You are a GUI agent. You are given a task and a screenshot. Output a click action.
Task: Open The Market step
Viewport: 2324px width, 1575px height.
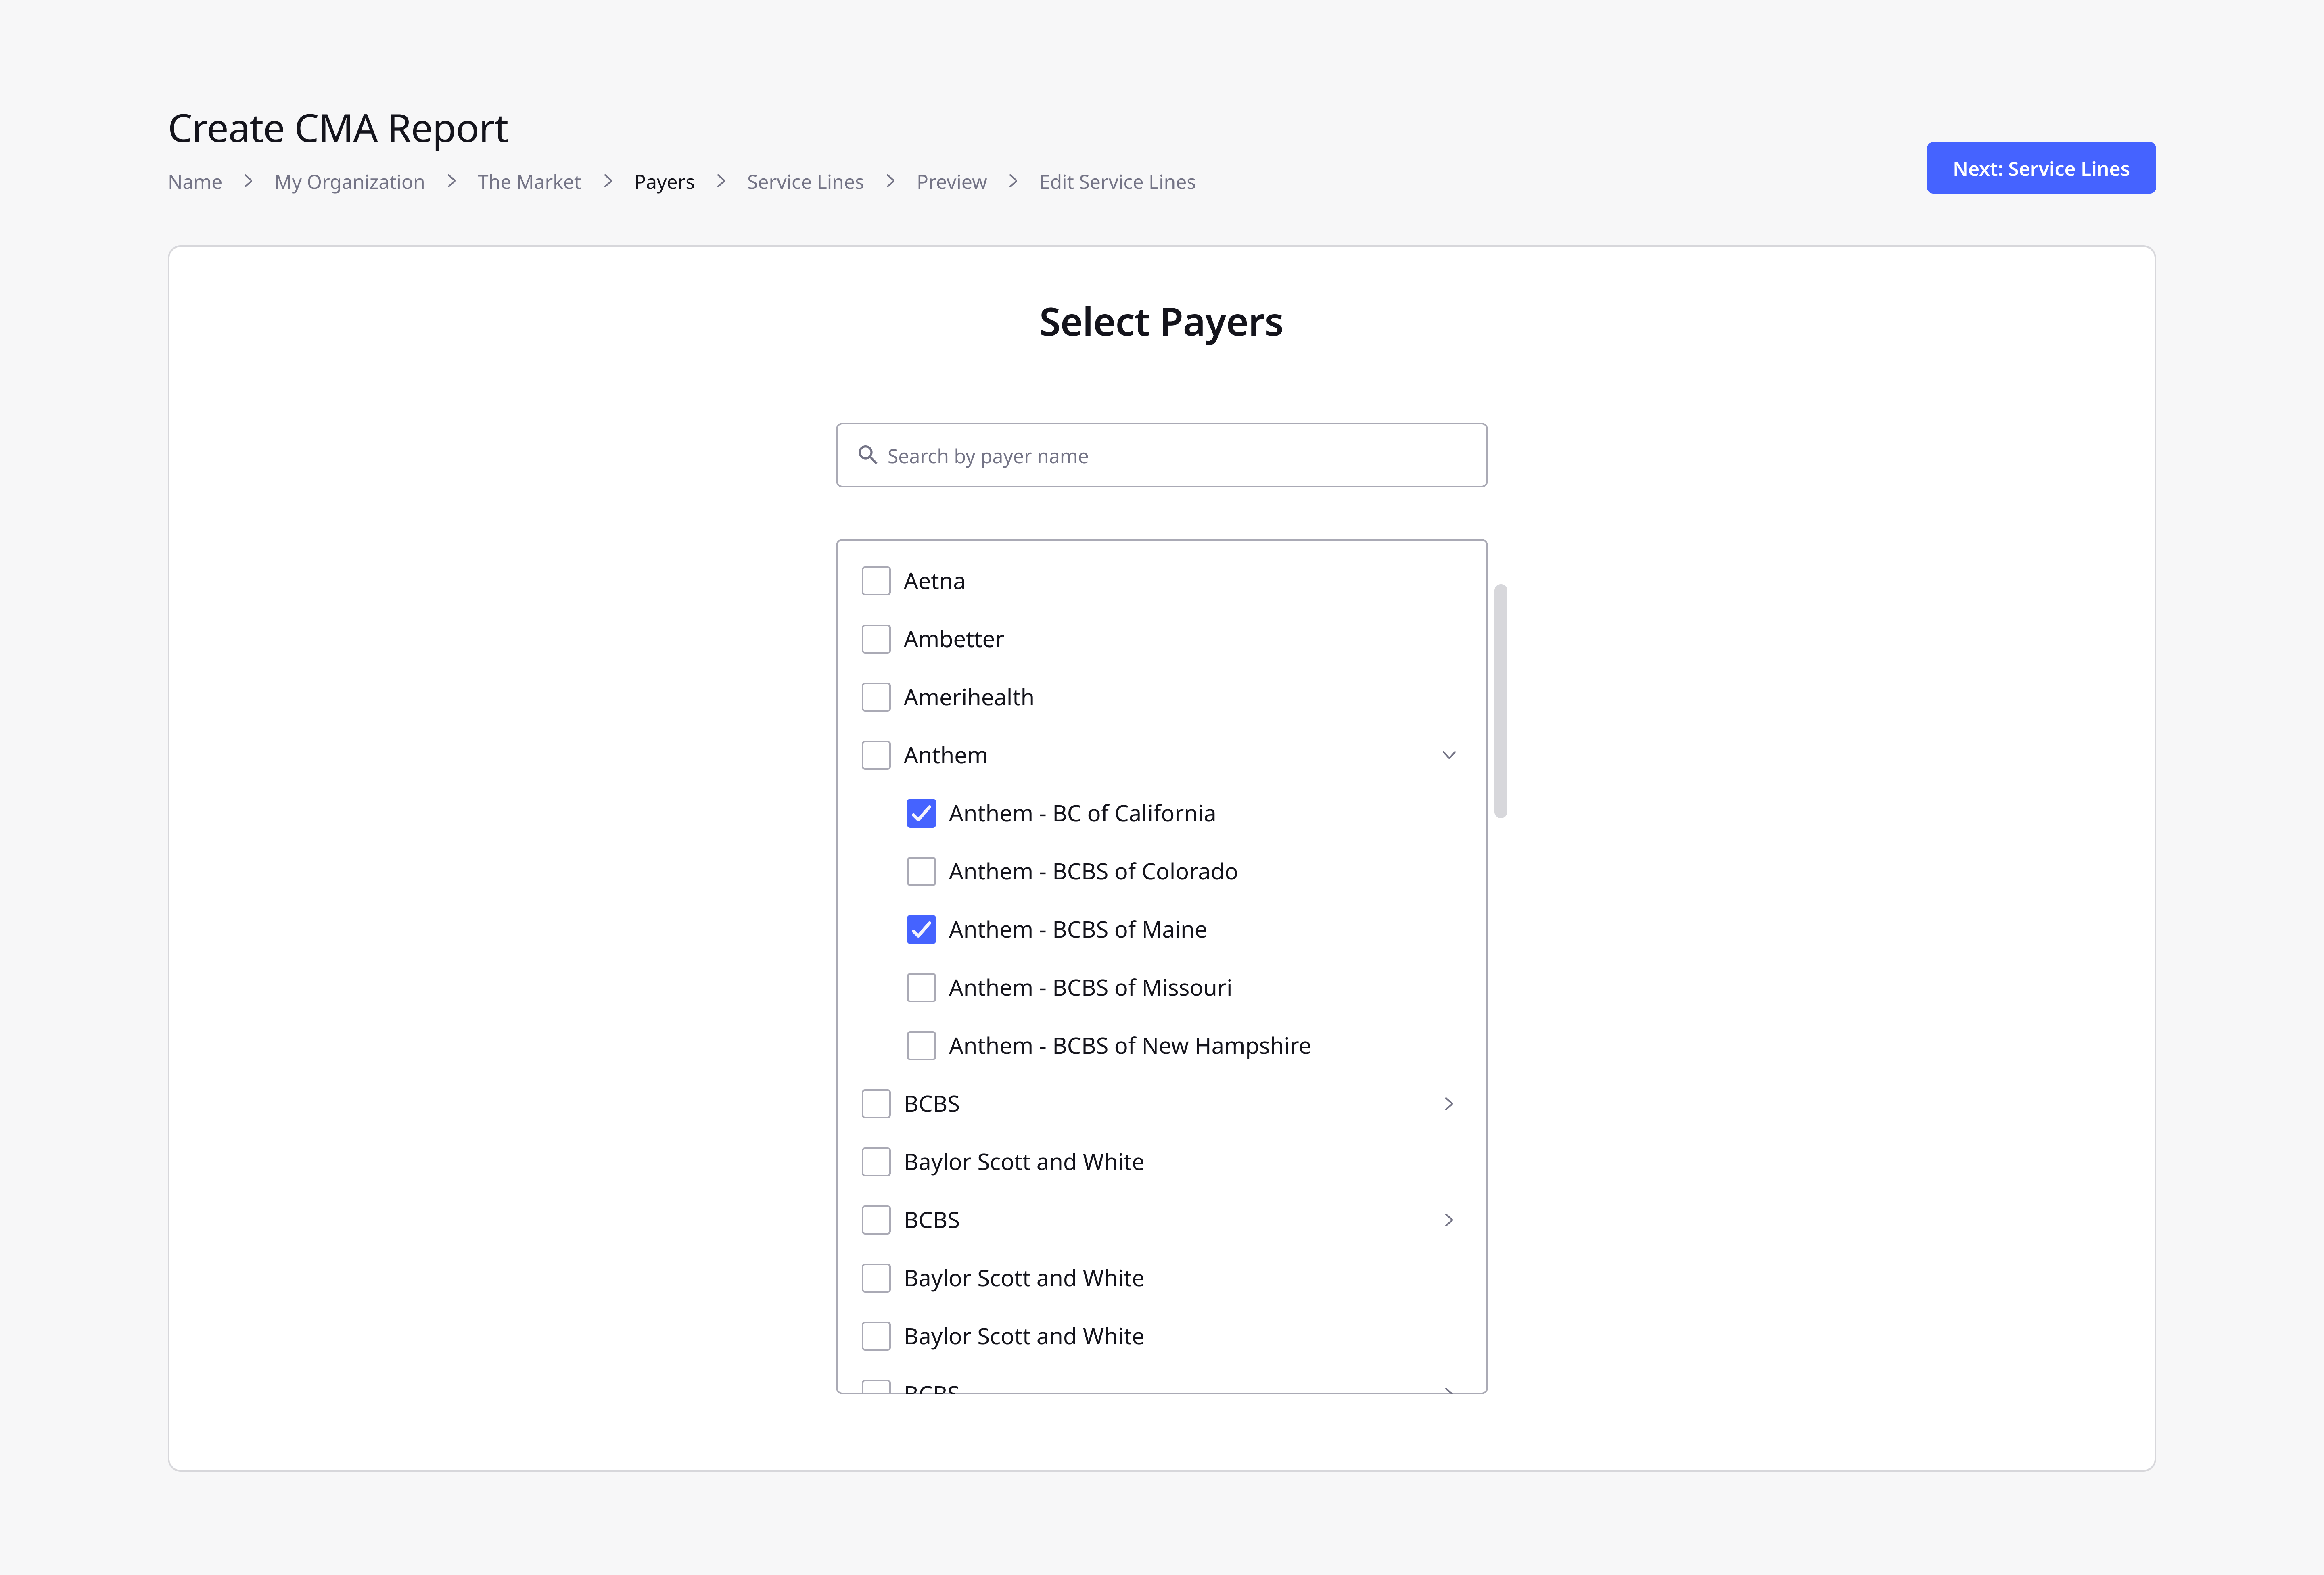(529, 182)
